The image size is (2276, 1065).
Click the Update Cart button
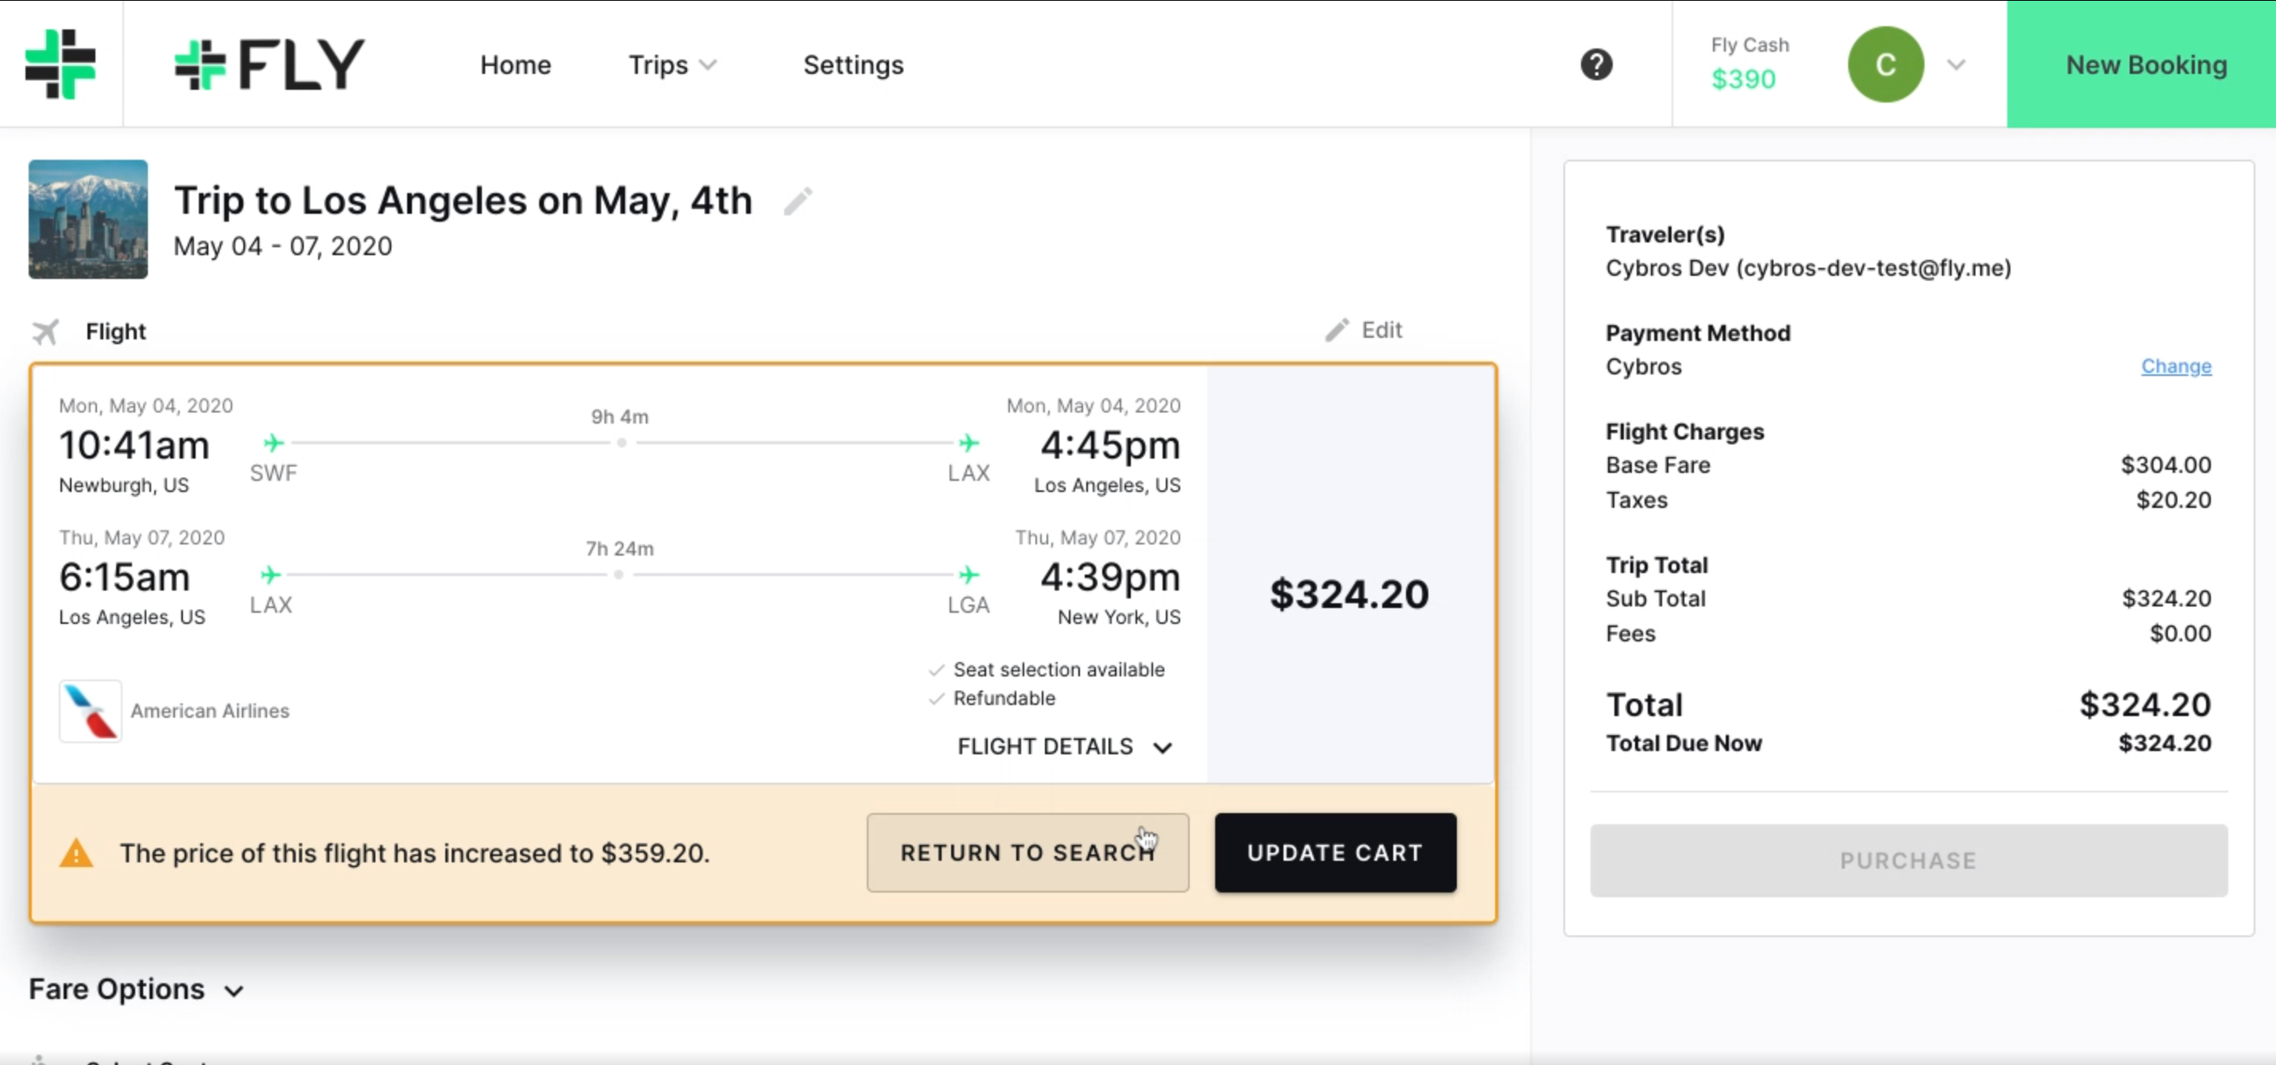[1335, 853]
